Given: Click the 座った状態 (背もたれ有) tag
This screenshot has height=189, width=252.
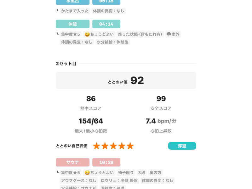Looking at the screenshot, I should tap(140, 34).
